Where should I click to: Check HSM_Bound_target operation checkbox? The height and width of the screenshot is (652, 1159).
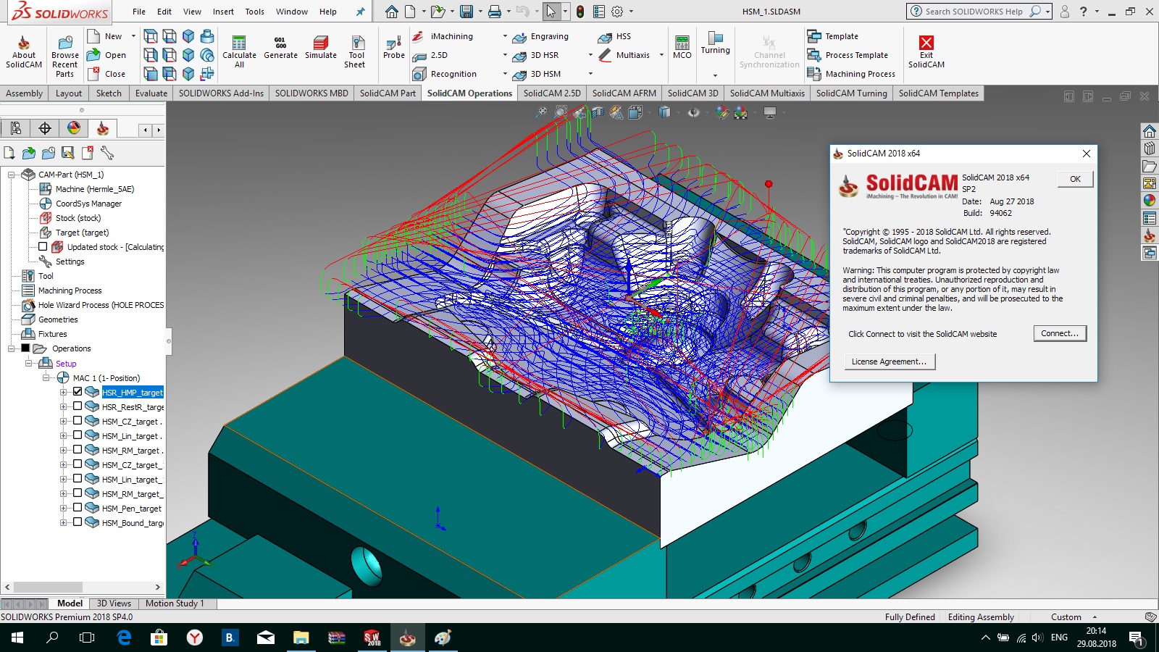pos(78,522)
